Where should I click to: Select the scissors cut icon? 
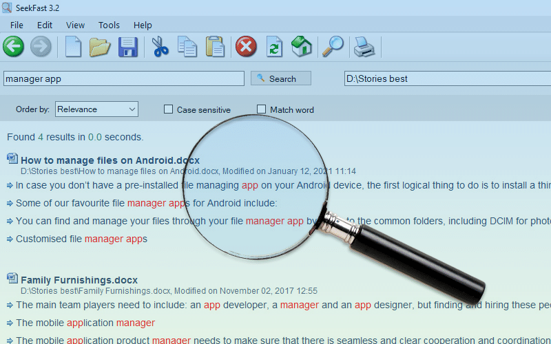160,46
